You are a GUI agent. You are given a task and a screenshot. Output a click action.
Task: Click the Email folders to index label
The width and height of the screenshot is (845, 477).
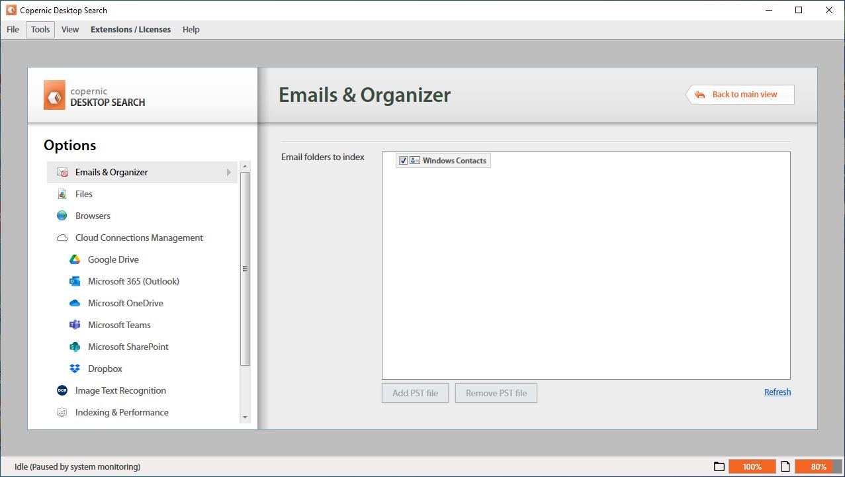point(323,157)
